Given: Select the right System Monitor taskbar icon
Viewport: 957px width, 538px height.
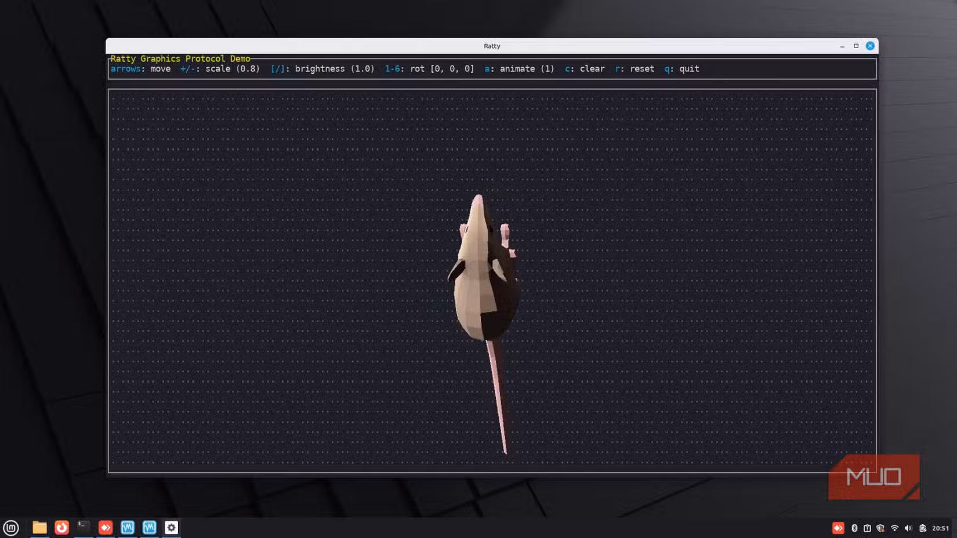Looking at the screenshot, I should (150, 528).
